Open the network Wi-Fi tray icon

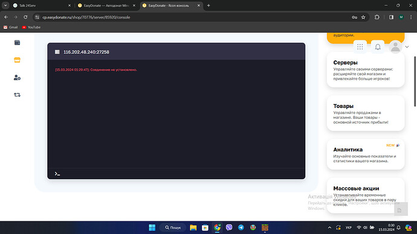pos(359,227)
